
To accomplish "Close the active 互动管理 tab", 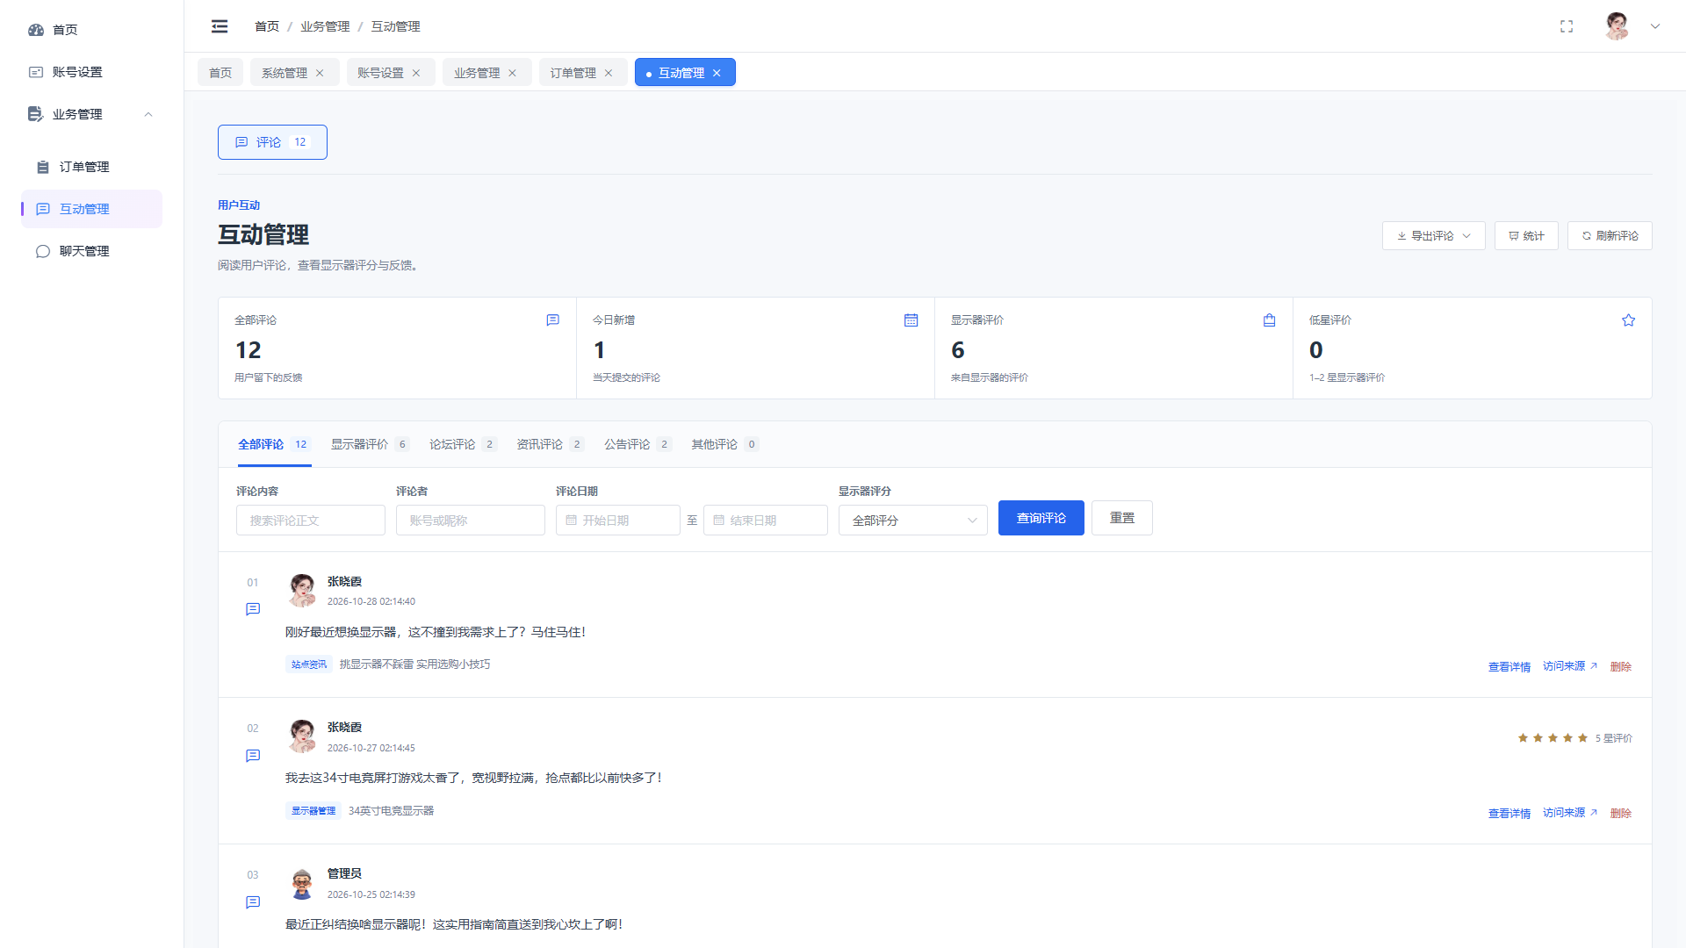I will pyautogui.click(x=717, y=73).
